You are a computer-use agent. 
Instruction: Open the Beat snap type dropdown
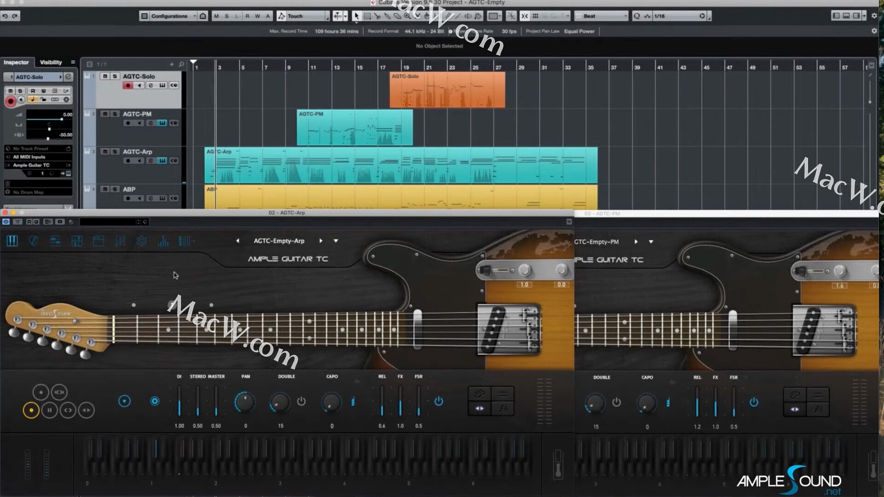tap(601, 16)
